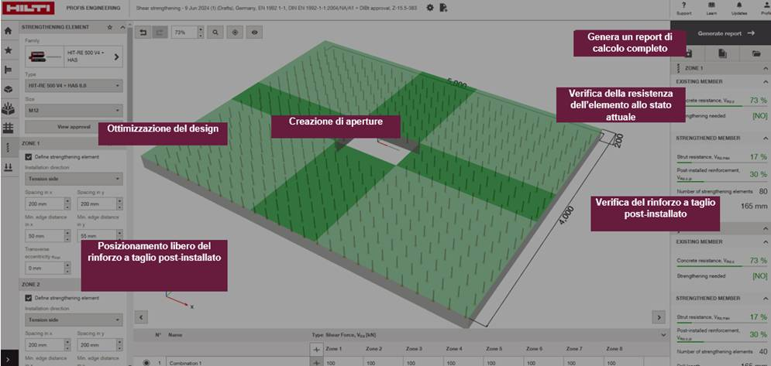Toggle the view eye icon in toolbar
Image resolution: width=771 pixels, height=366 pixels.
point(255,32)
